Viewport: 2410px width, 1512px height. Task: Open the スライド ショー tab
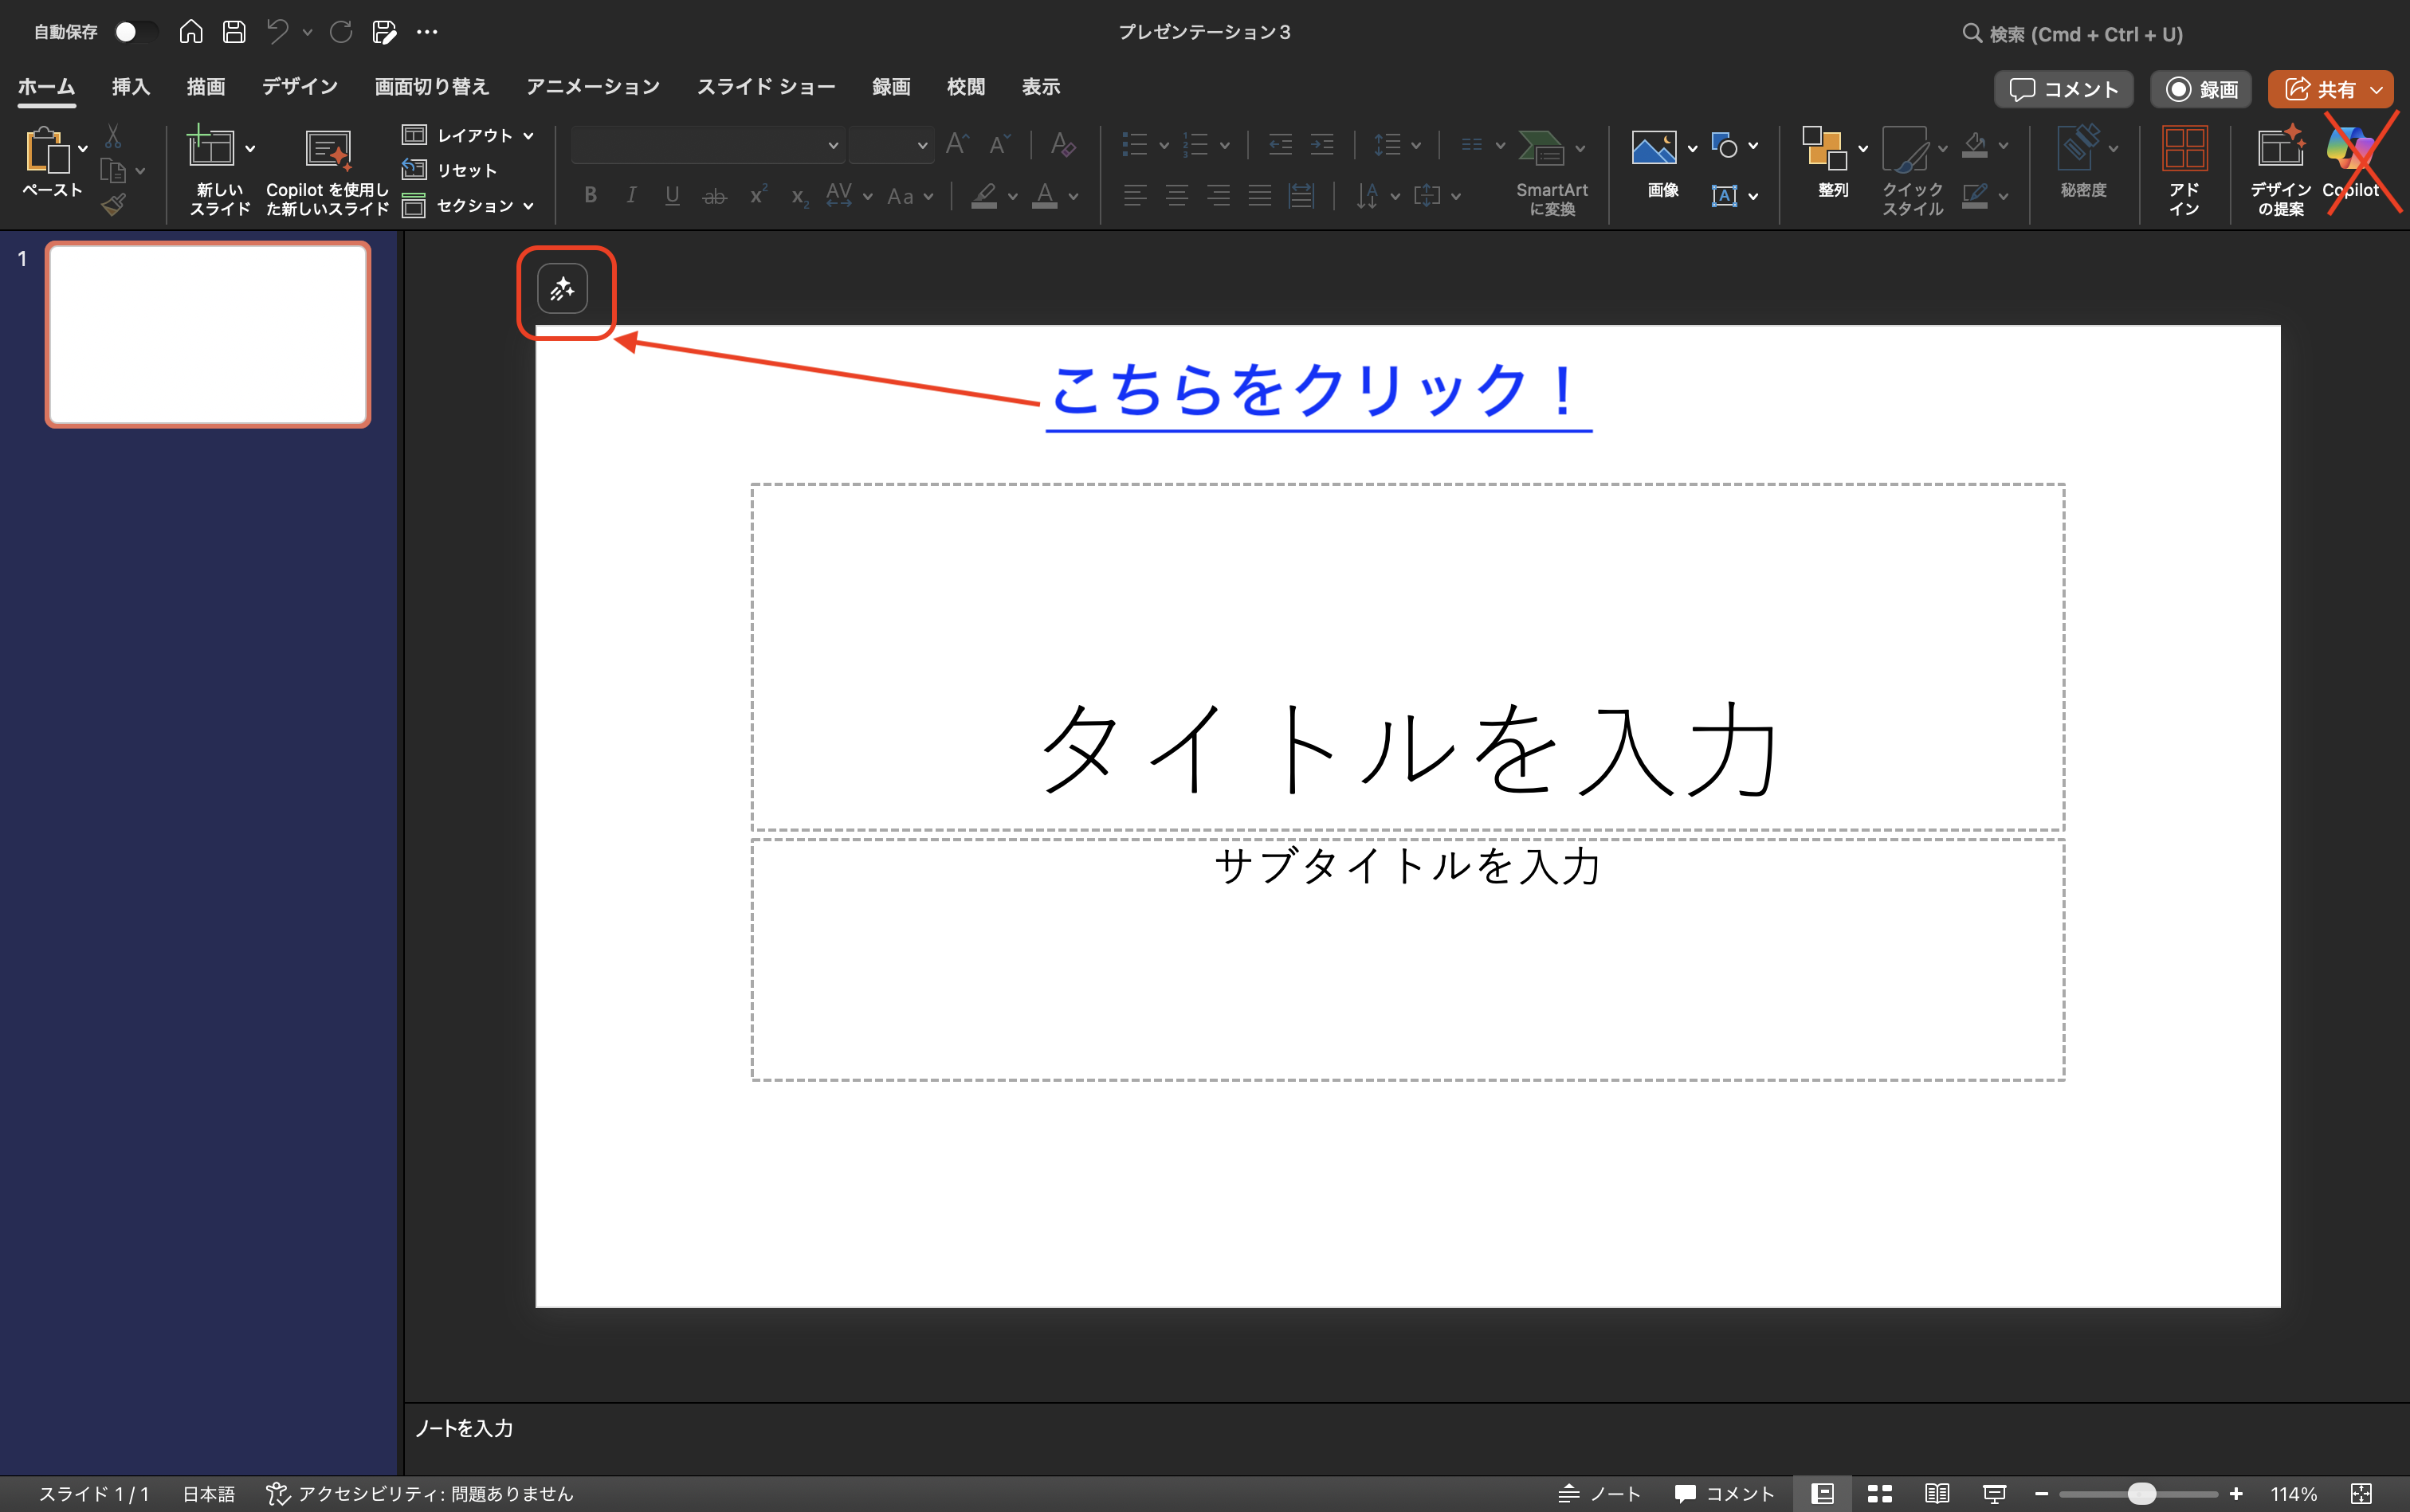tap(765, 87)
